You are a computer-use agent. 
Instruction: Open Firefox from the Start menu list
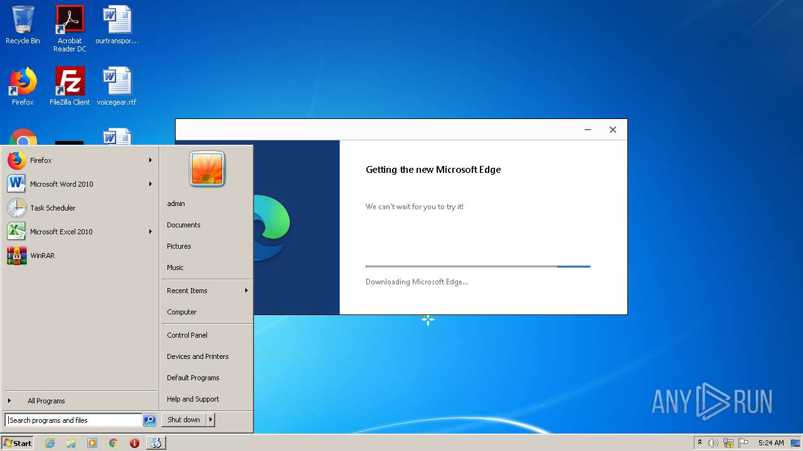[x=80, y=160]
